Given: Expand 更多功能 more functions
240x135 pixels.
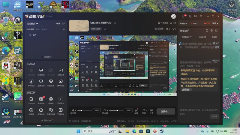Looking at the screenshot, I should [x=46, y=120].
